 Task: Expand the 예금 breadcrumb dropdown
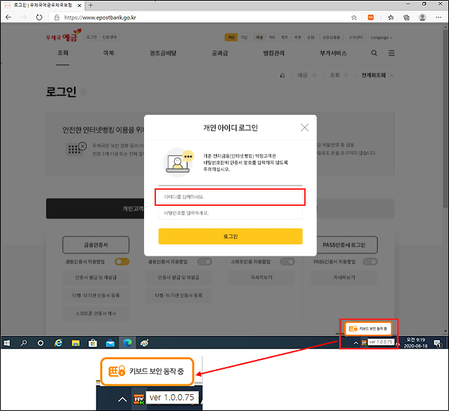pos(306,75)
